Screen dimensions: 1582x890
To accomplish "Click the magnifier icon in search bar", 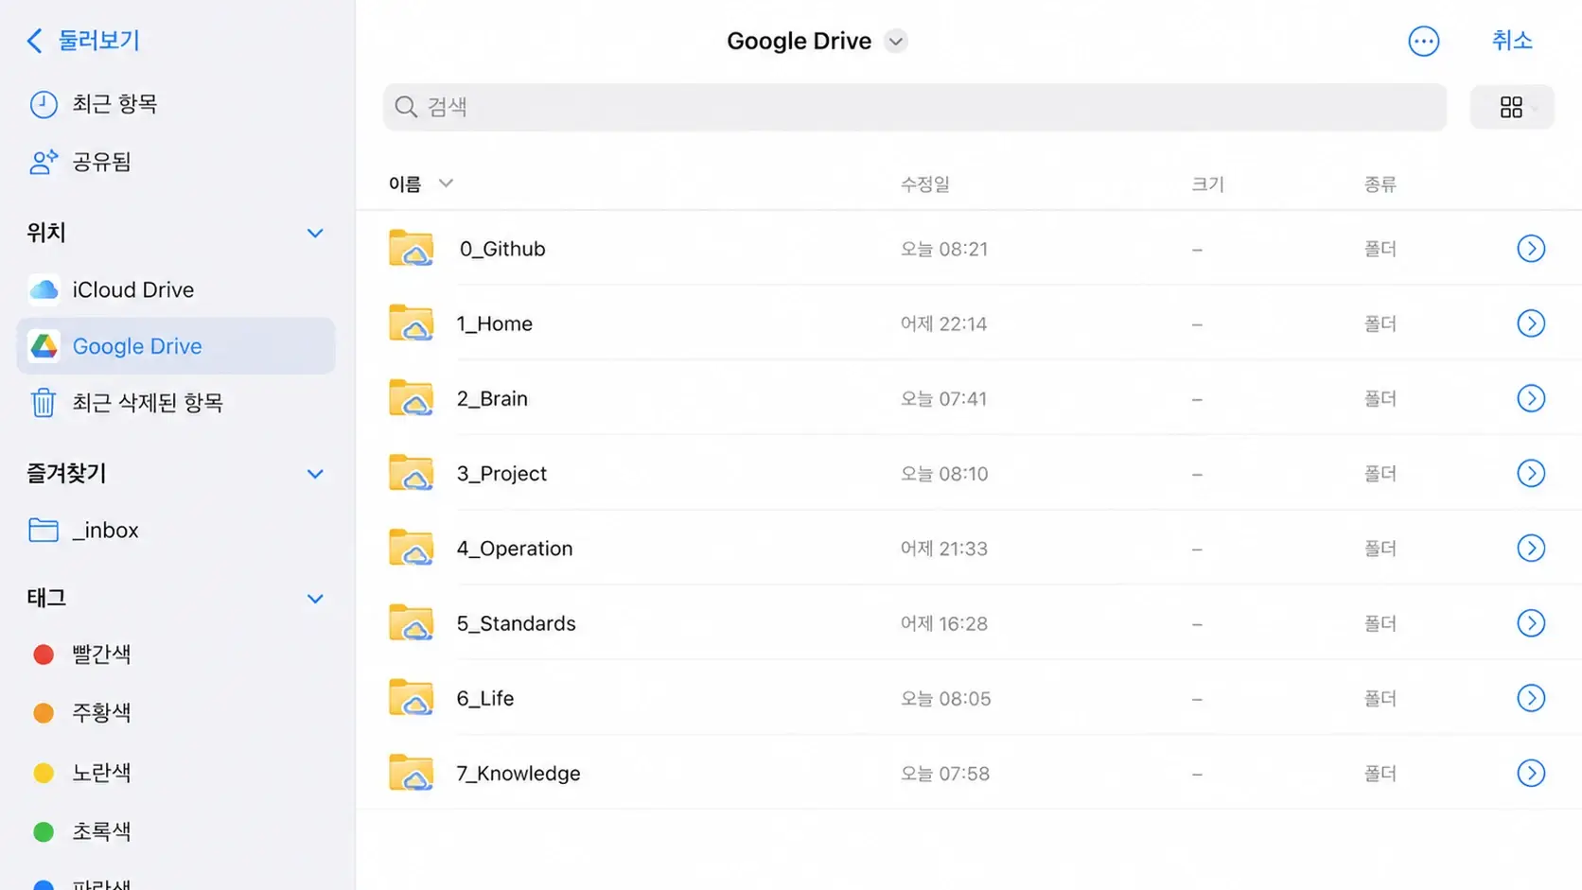I will click(406, 107).
